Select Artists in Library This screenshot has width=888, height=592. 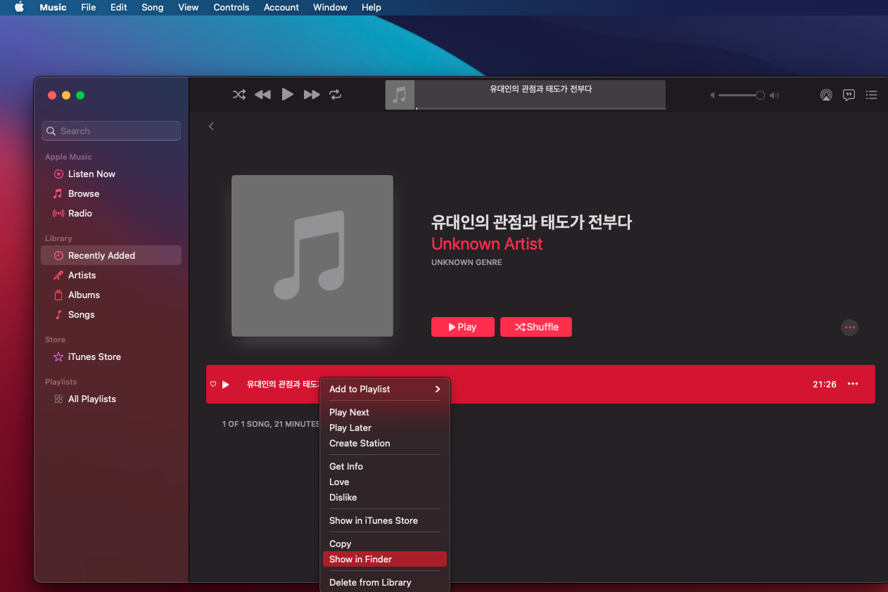pyautogui.click(x=82, y=275)
